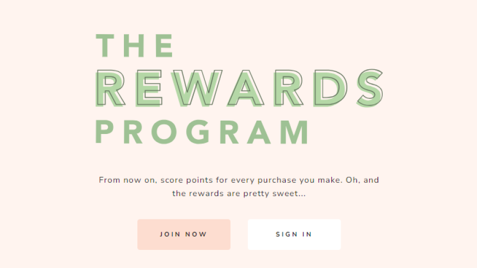Open the SIGN IN button
477x268 pixels.
click(x=294, y=234)
